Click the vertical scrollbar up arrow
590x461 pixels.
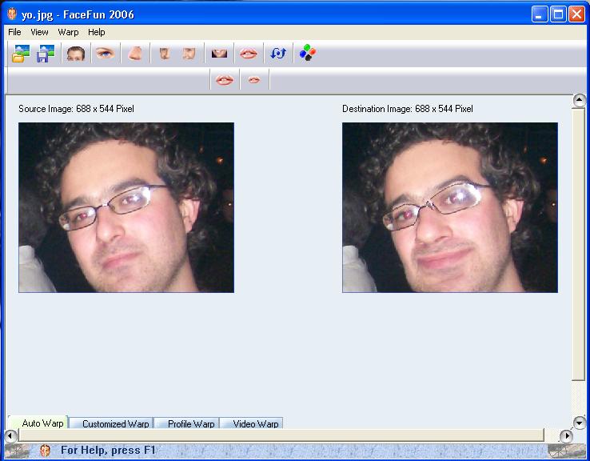coord(579,100)
